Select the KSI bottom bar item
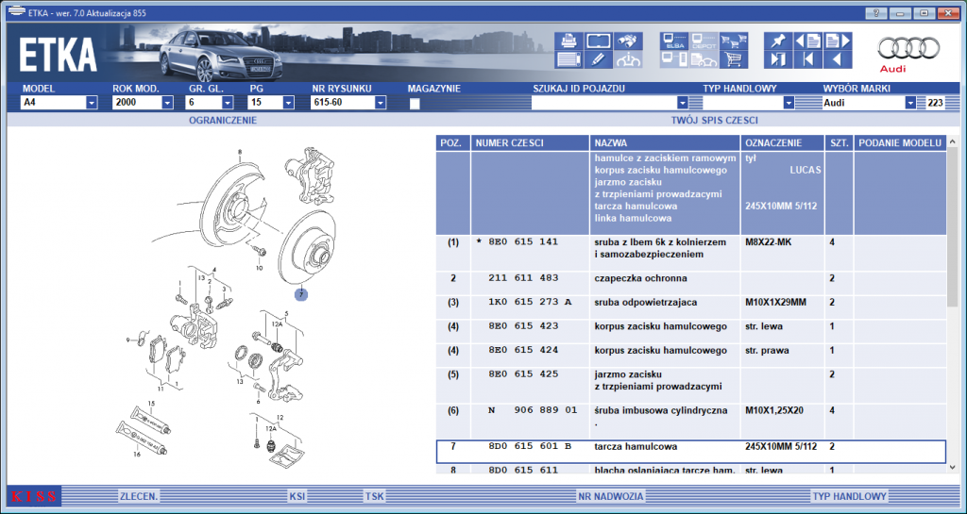Viewport: 967px width, 514px height. [297, 496]
